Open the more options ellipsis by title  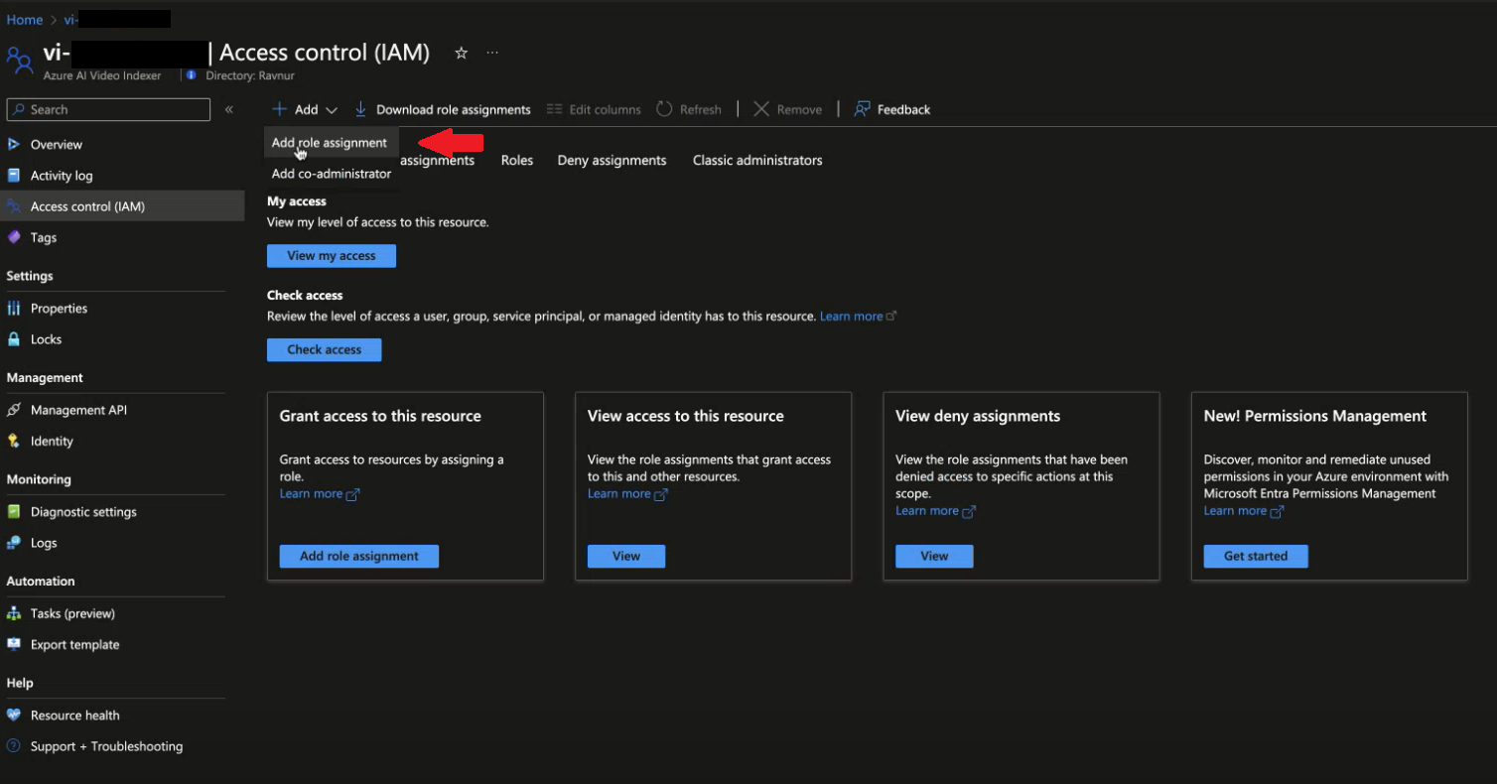point(492,53)
